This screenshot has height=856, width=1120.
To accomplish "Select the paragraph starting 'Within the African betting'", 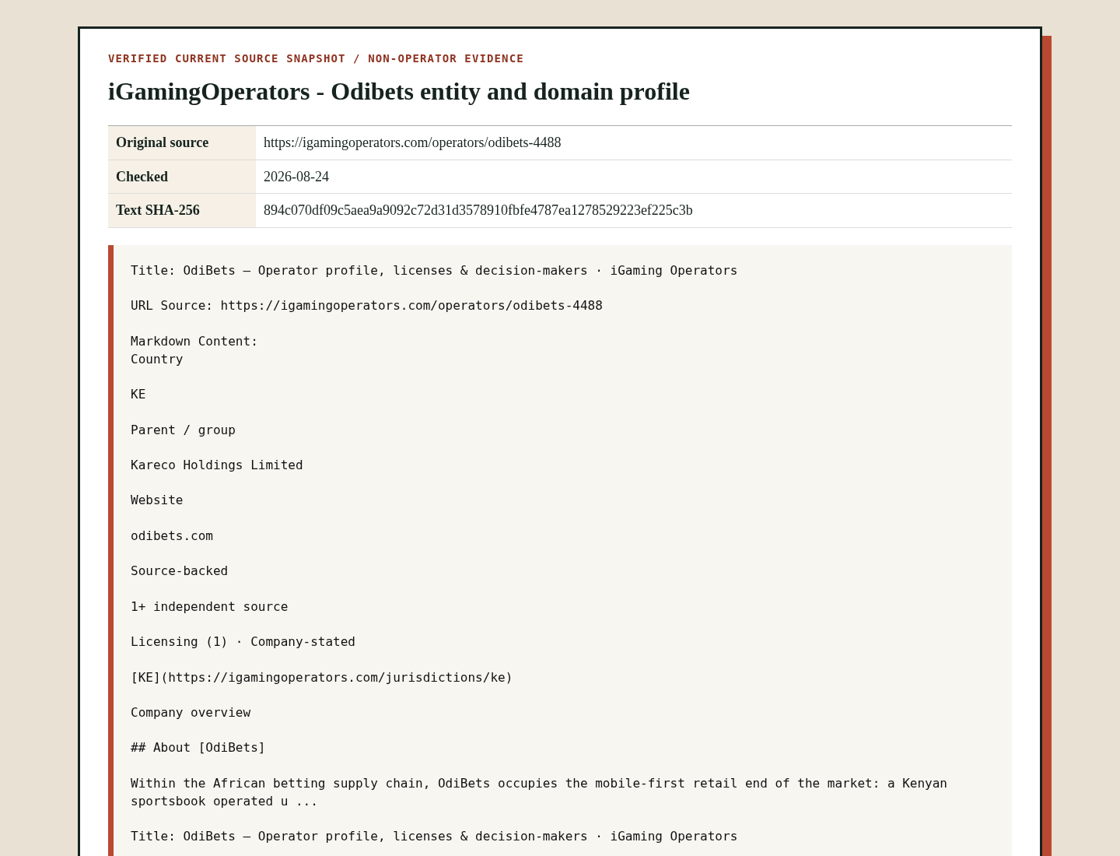I will (539, 792).
